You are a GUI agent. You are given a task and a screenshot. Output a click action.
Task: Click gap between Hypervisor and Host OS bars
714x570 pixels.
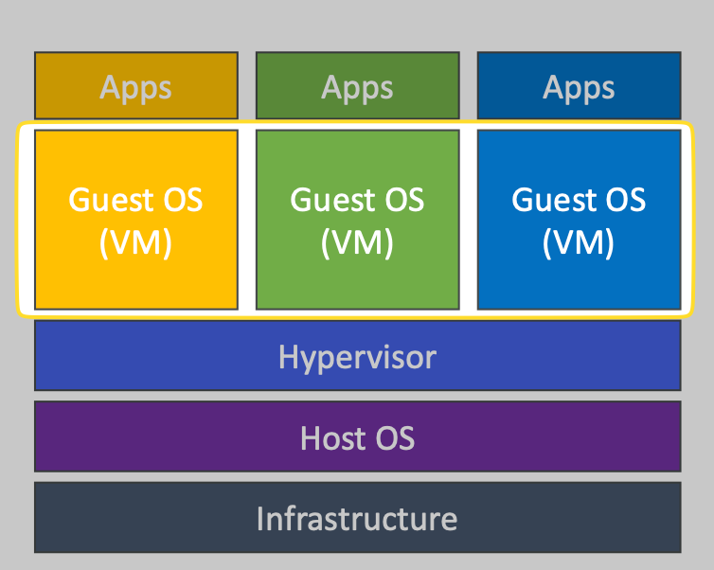[x=357, y=396]
